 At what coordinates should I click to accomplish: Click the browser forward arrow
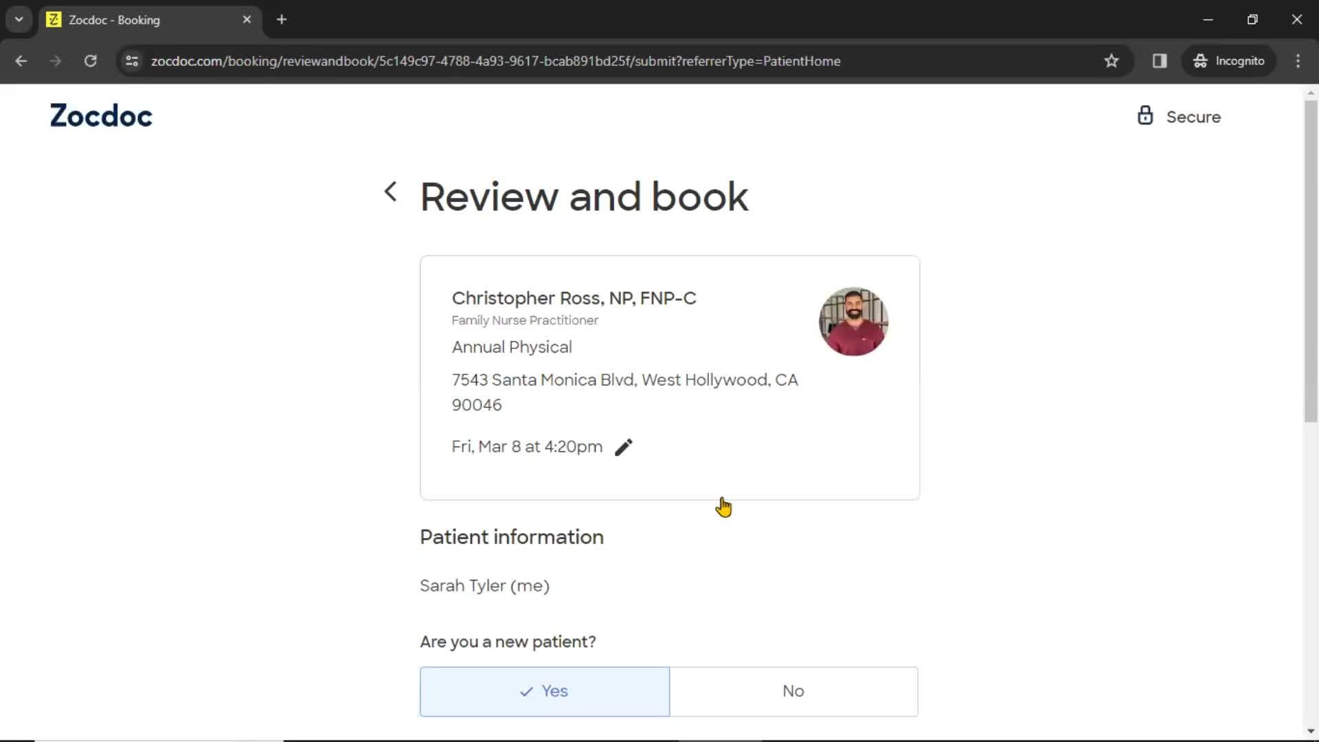coord(56,61)
